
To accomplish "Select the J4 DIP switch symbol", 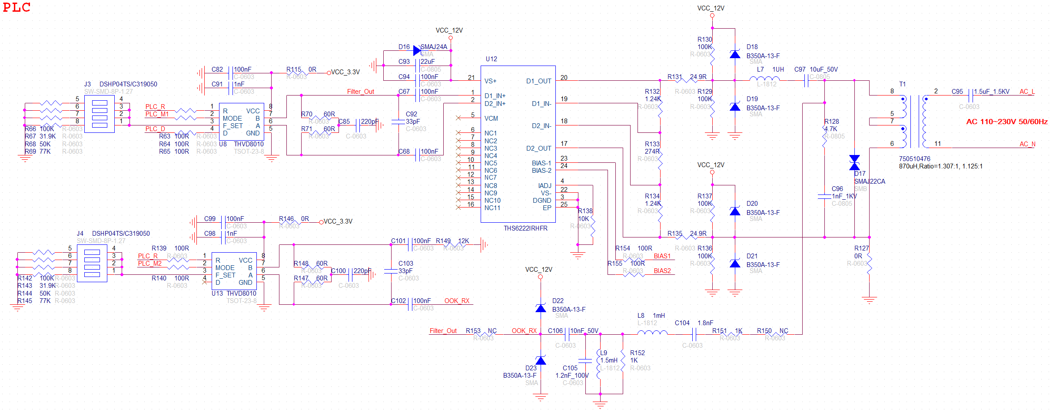I will tap(92, 264).
